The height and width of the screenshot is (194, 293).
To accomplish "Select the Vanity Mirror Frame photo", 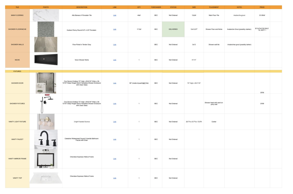I will pyautogui.click(x=46, y=159).
